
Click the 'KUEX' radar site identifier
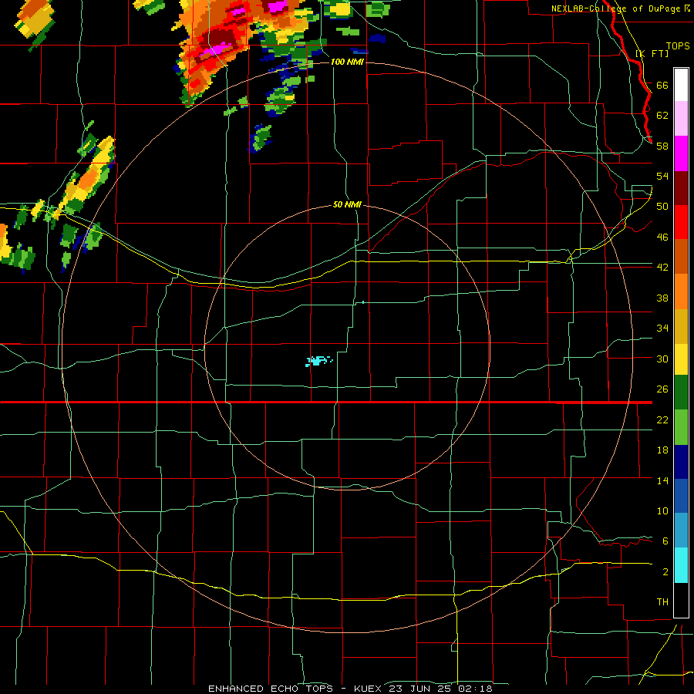(367, 689)
